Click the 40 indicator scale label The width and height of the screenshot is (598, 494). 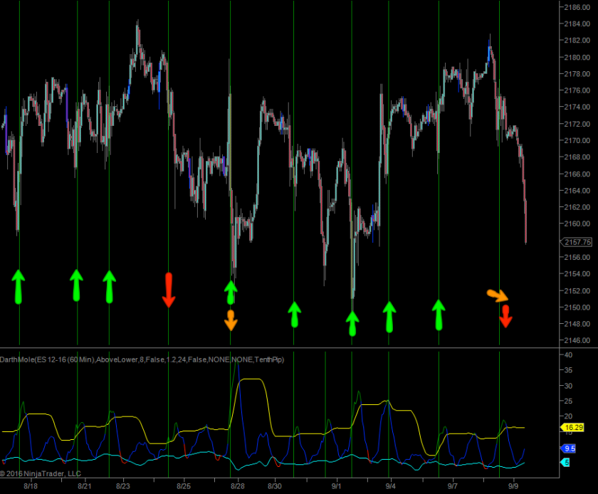[568, 354]
